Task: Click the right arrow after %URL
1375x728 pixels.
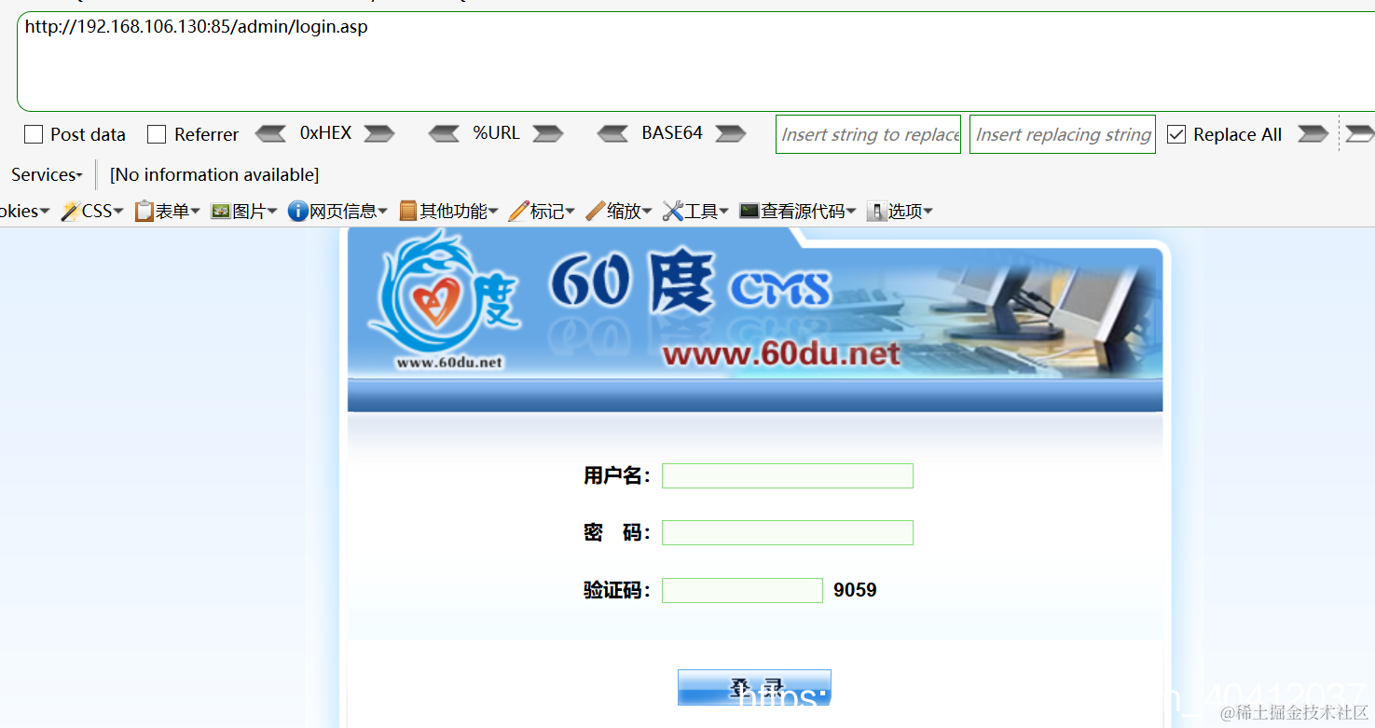Action: (548, 133)
